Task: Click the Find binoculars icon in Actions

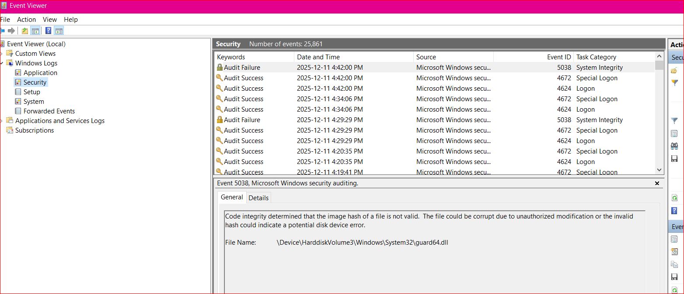Action: click(674, 146)
